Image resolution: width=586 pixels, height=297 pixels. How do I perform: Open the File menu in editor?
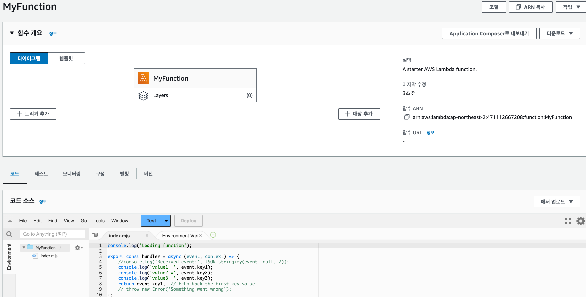23,221
